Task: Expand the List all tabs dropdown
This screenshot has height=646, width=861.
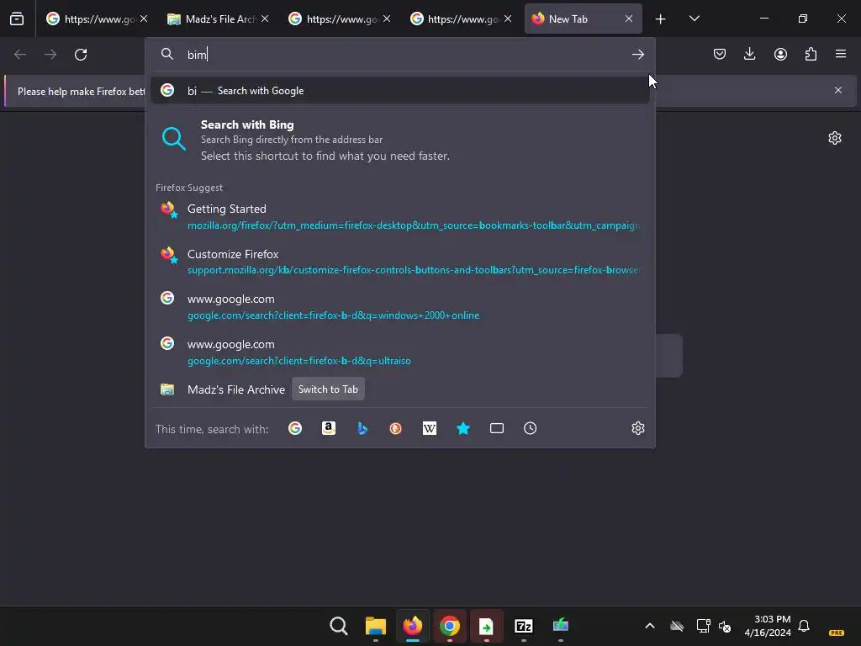Action: [694, 19]
